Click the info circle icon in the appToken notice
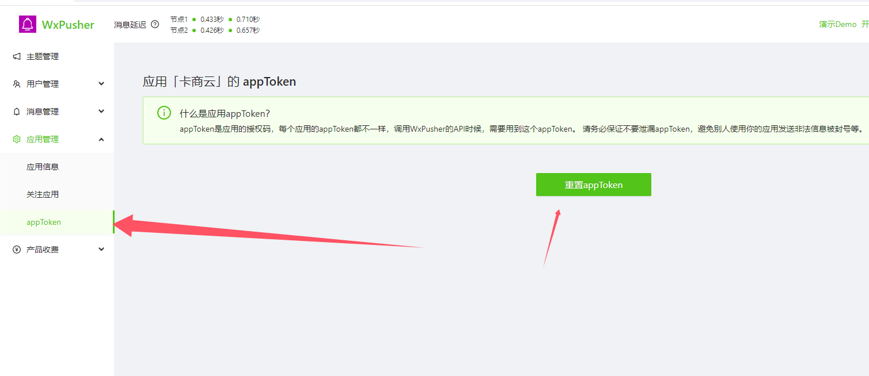Screen dimensions: 869x376 (164, 113)
